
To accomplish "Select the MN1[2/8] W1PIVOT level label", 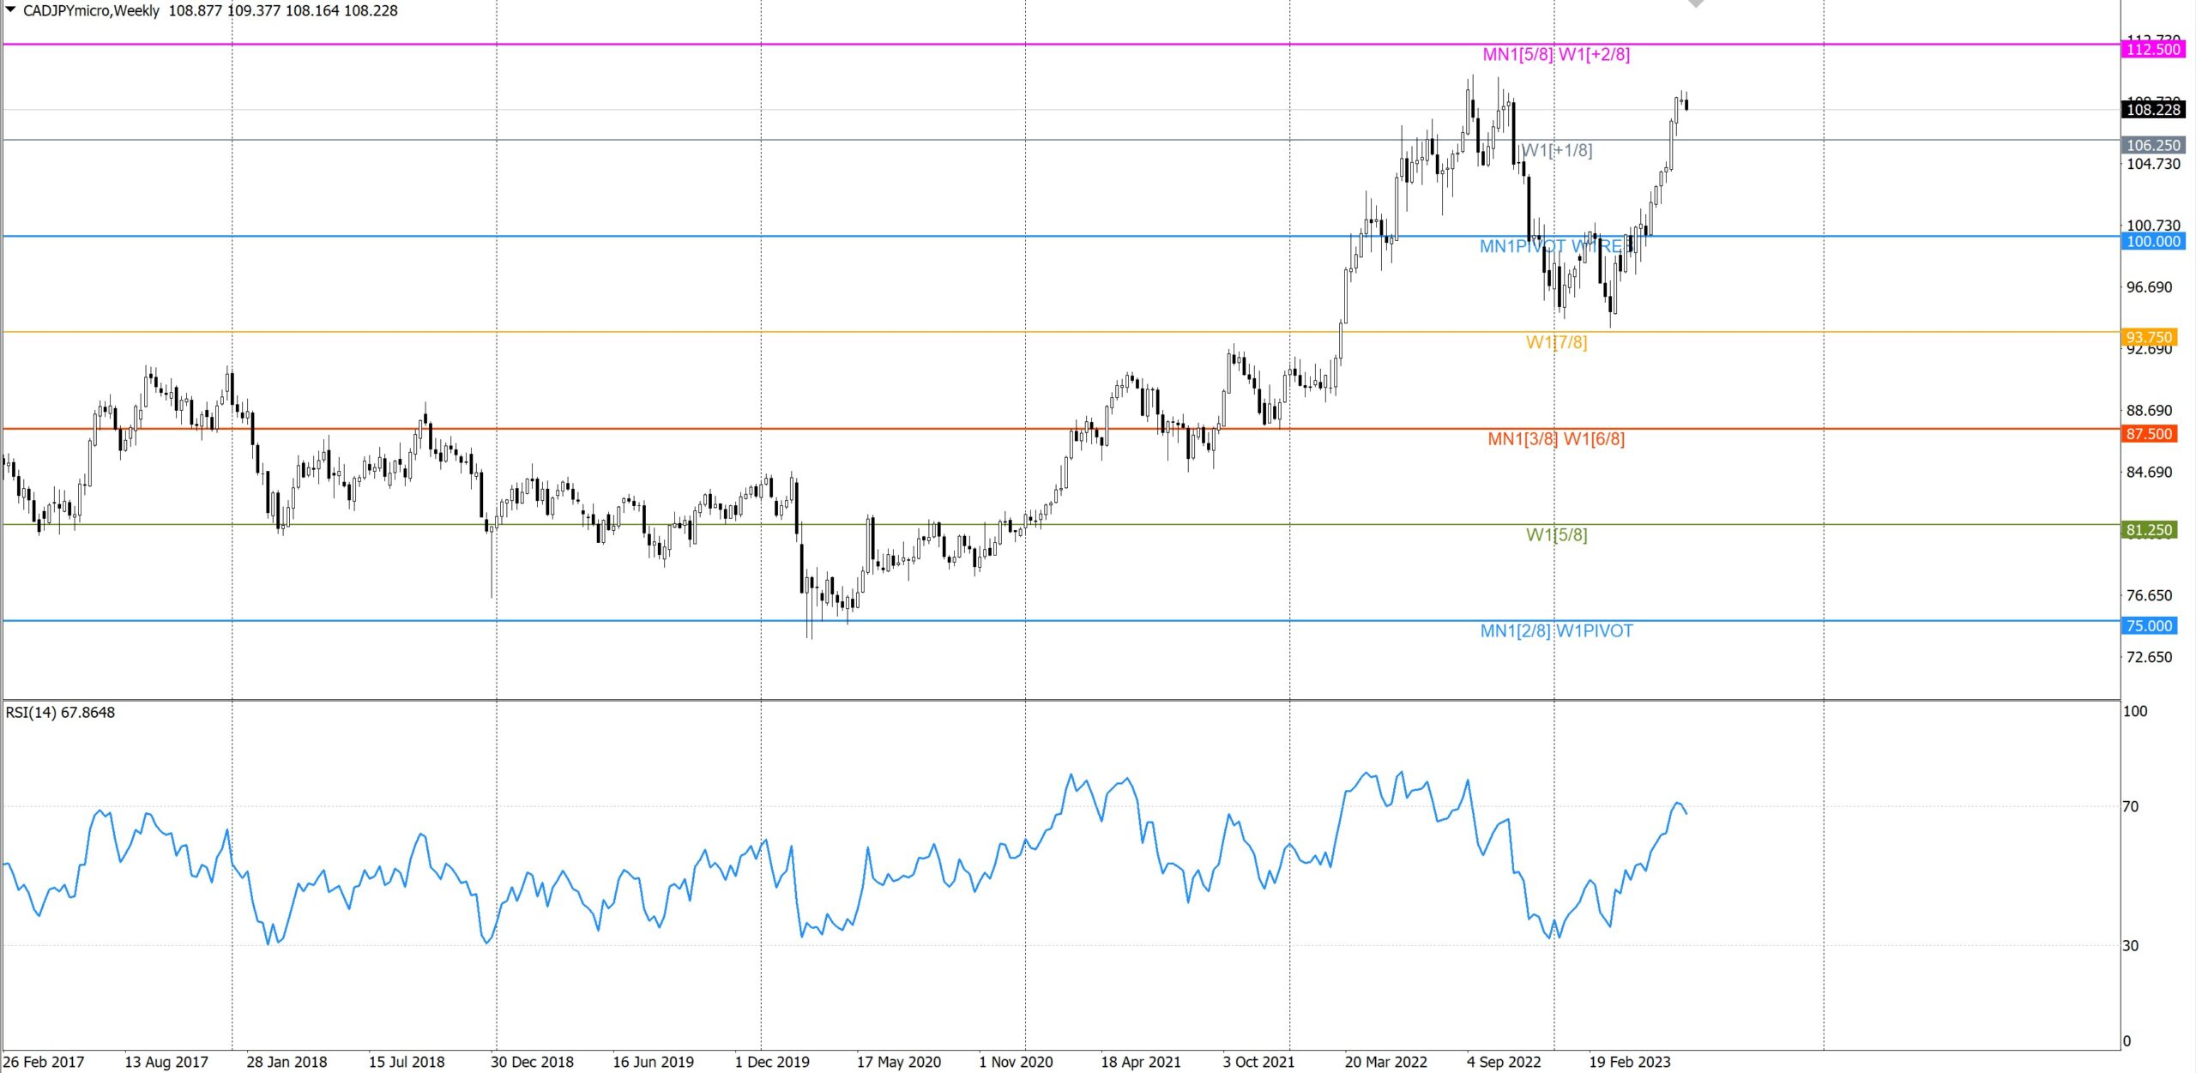I will pos(1556,631).
